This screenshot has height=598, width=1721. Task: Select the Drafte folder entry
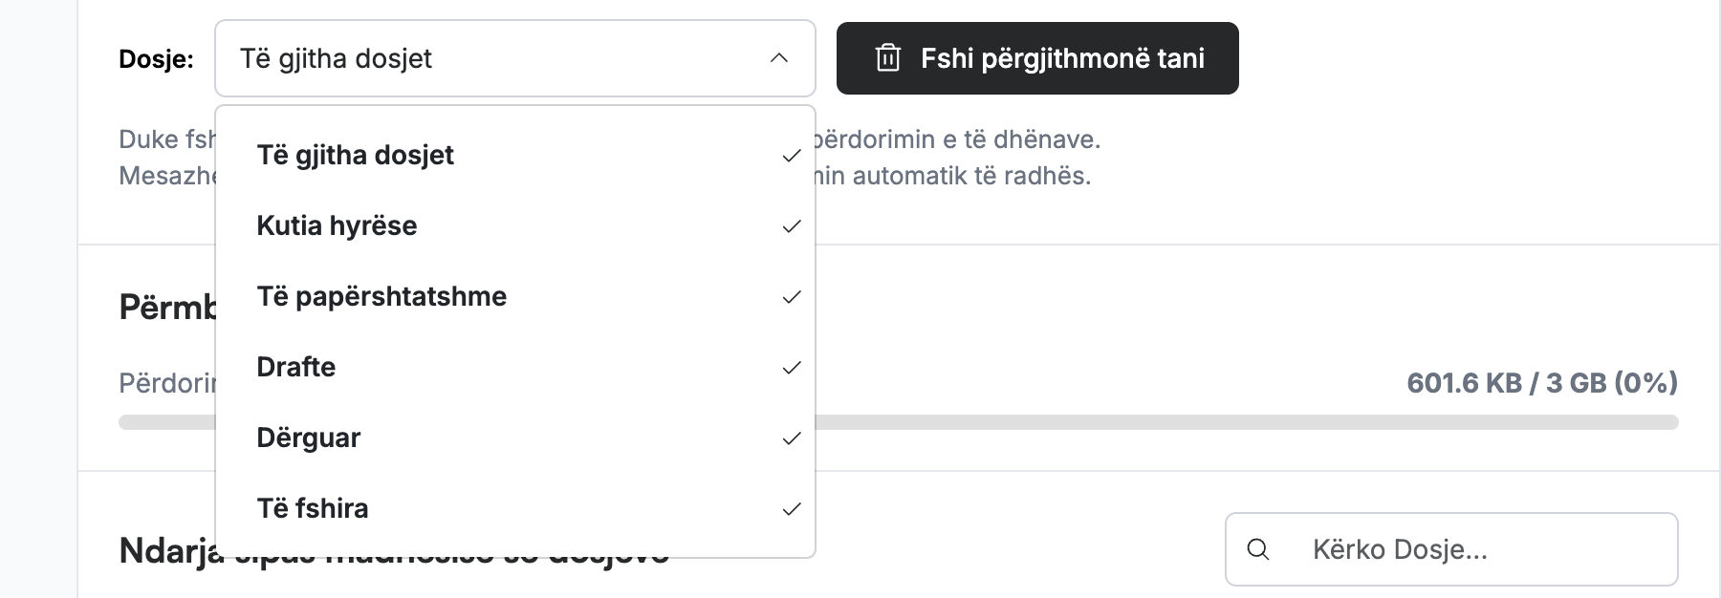click(515, 367)
